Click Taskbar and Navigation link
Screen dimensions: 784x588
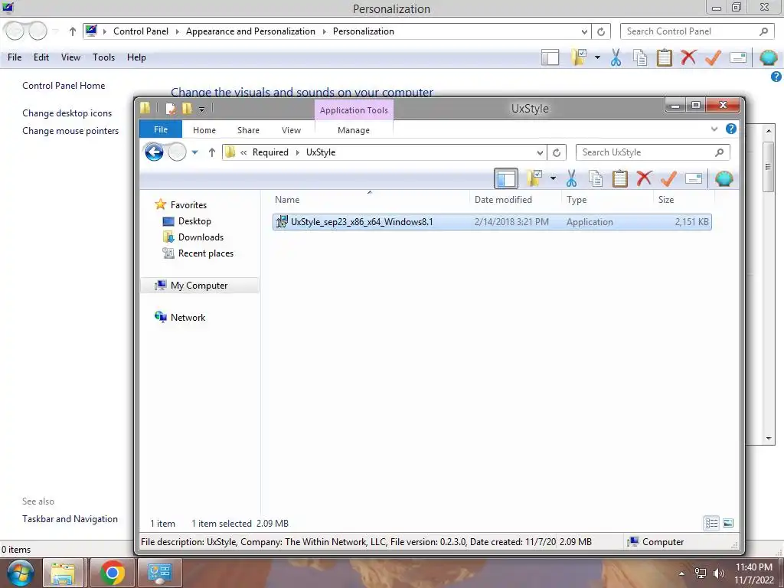pos(70,519)
